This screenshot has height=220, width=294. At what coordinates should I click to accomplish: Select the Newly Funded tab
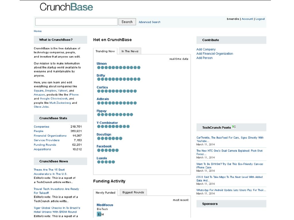105,192
